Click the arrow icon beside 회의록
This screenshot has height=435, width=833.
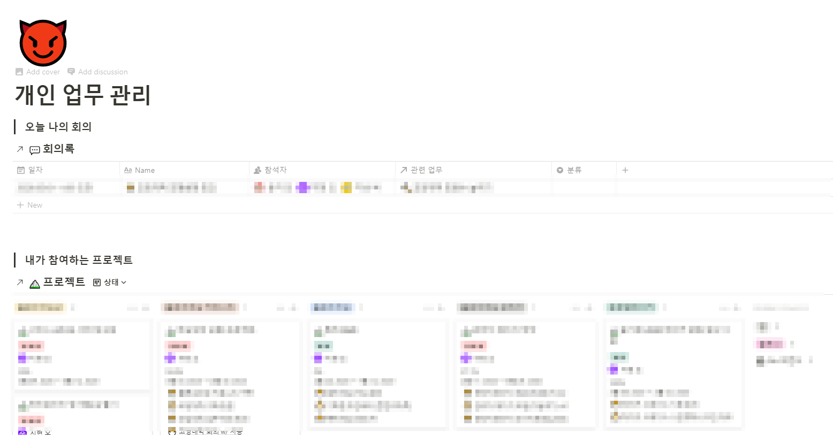pyautogui.click(x=20, y=149)
